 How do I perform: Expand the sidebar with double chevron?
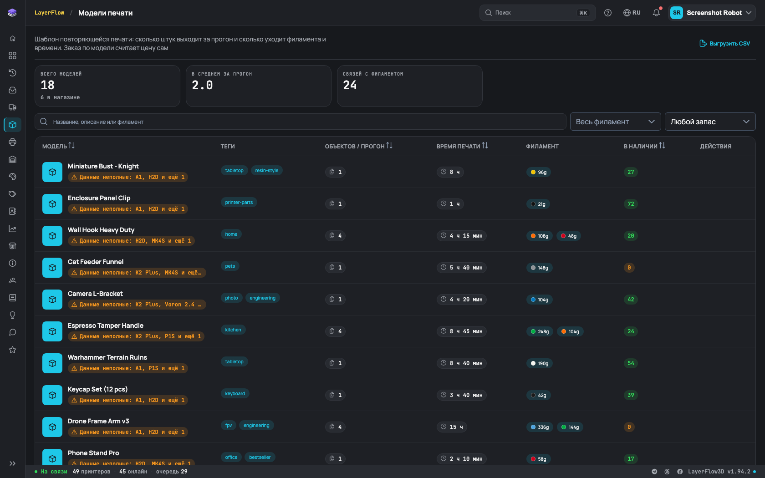(x=12, y=463)
